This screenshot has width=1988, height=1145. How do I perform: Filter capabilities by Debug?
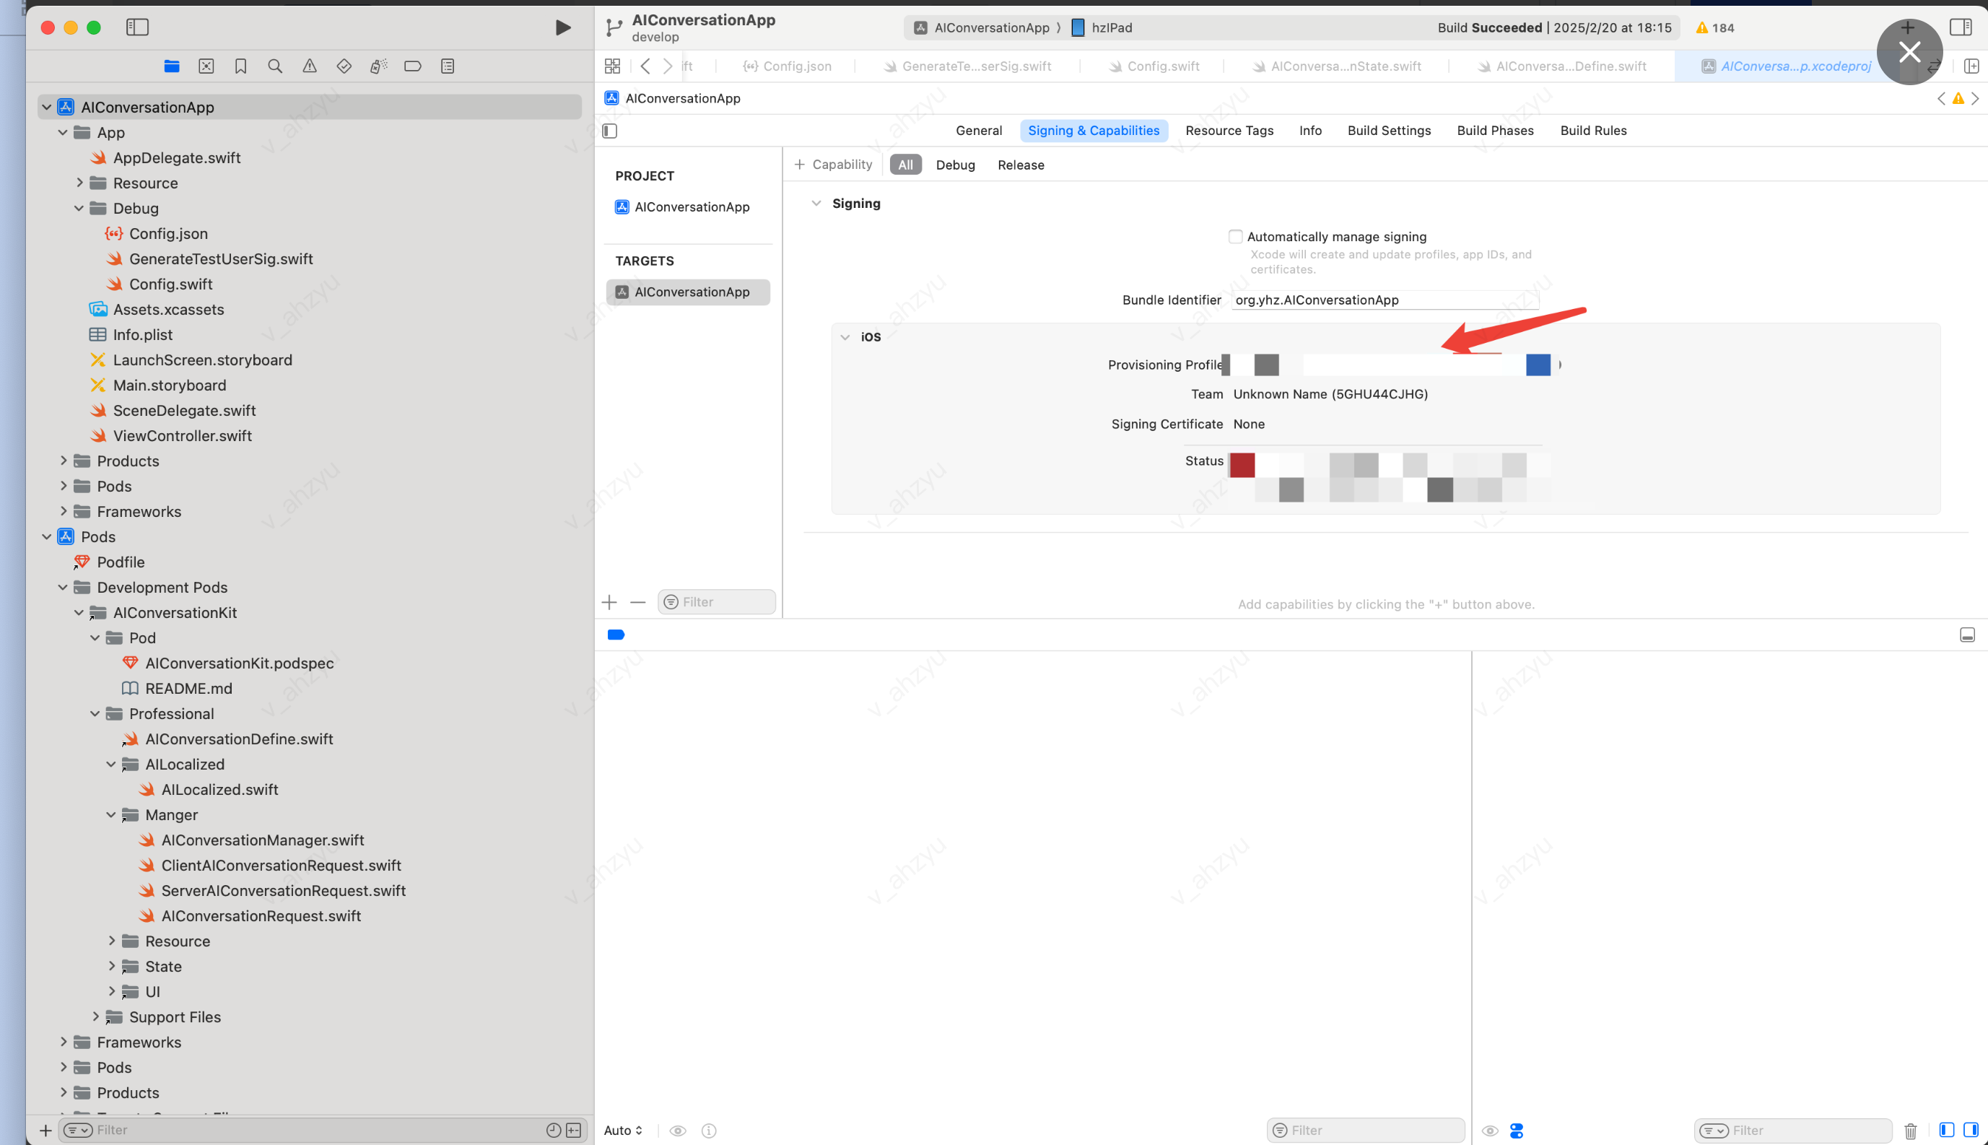(x=955, y=165)
